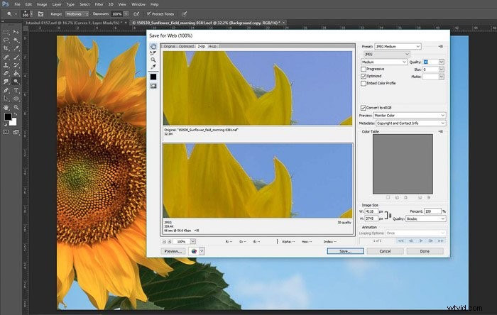Select Eyedropper tool in Save for Web
Viewport: 497px width, 315px height.
(x=153, y=67)
